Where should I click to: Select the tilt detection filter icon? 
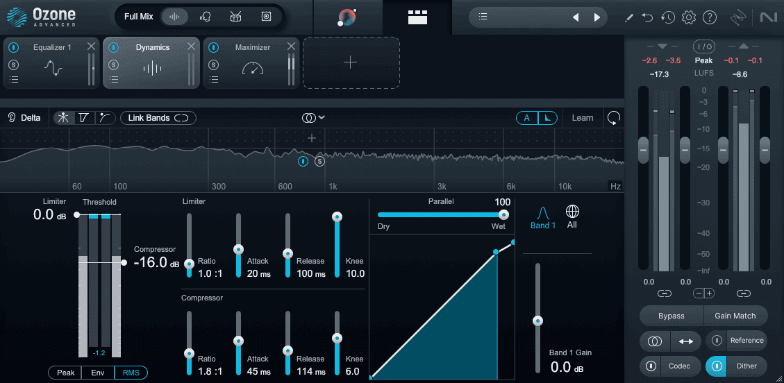[x=84, y=118]
